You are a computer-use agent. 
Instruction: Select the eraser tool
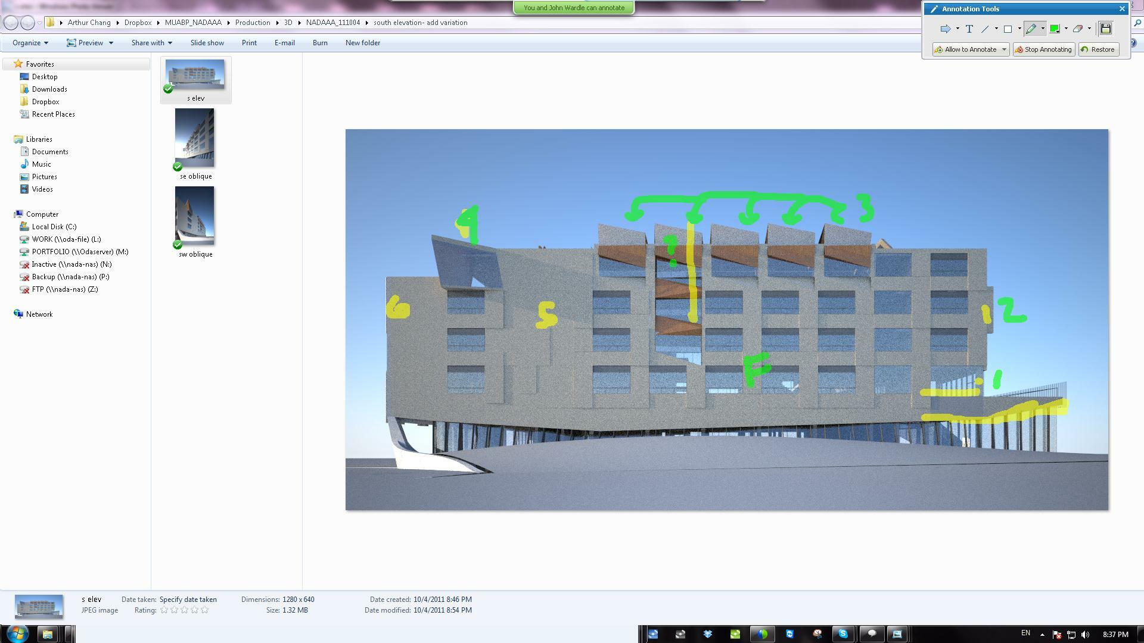(1078, 29)
